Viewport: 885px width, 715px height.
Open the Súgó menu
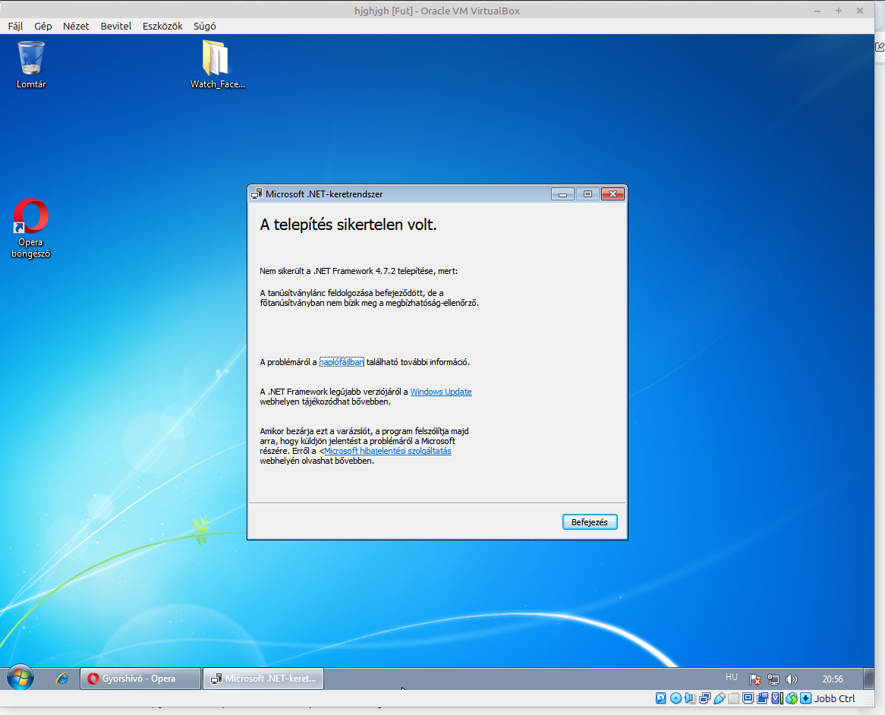(x=204, y=26)
